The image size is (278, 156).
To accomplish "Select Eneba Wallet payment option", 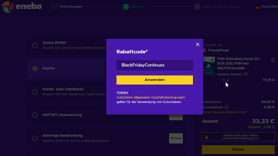I will tap(35, 46).
